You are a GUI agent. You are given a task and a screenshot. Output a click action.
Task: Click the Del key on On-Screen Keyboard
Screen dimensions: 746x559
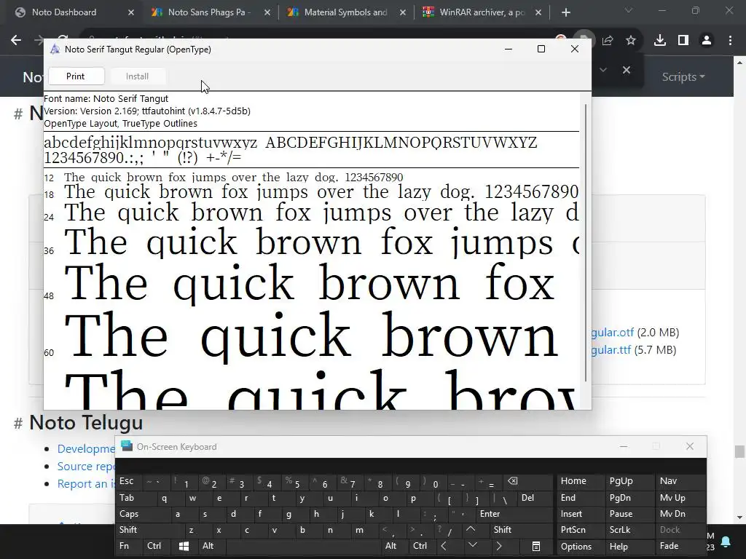[x=535, y=498]
